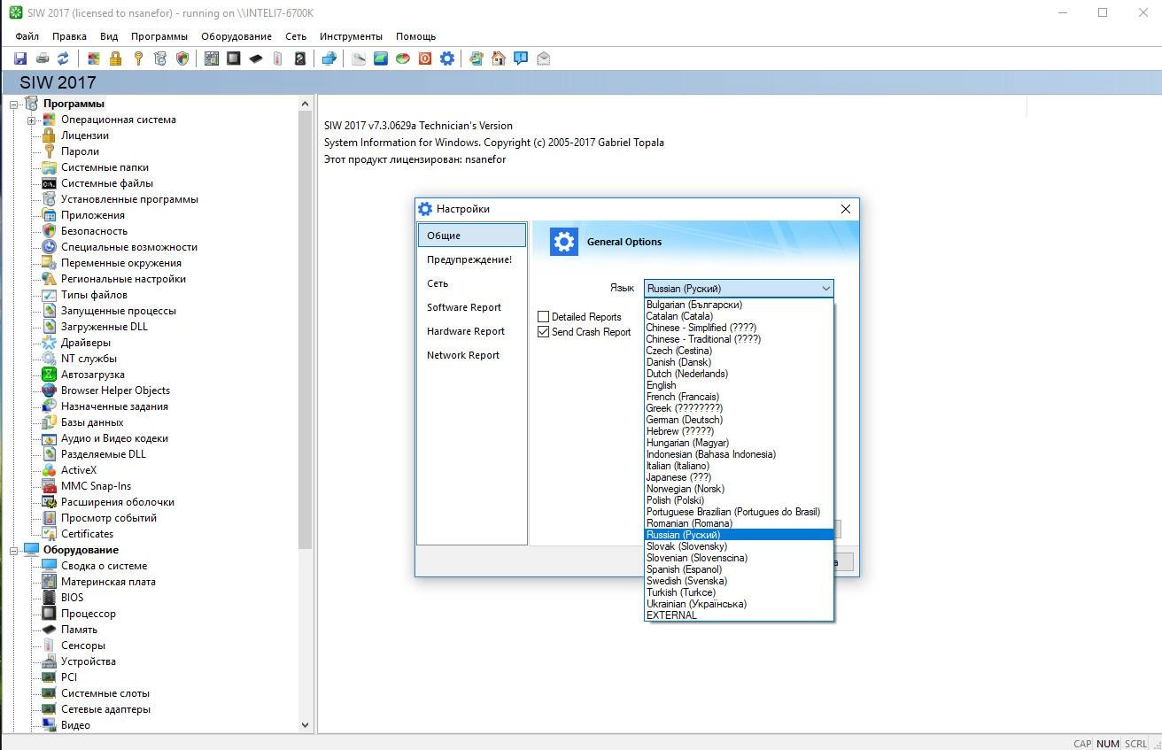Collapse the Программы tree node
The image size is (1162, 750).
pyautogui.click(x=14, y=104)
